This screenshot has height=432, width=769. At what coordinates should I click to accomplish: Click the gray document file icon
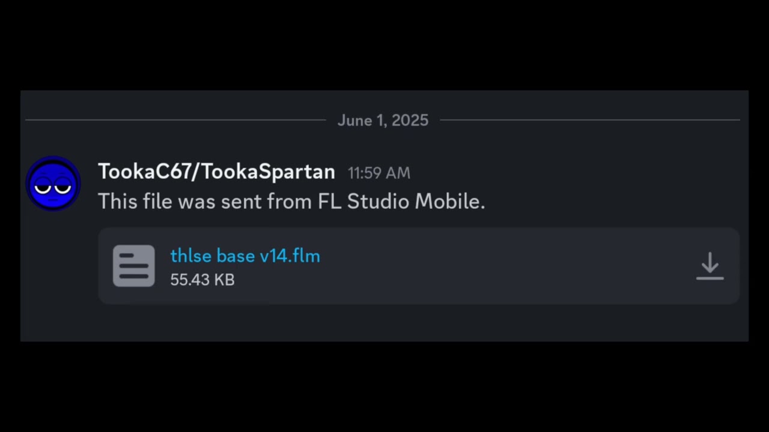tap(133, 266)
